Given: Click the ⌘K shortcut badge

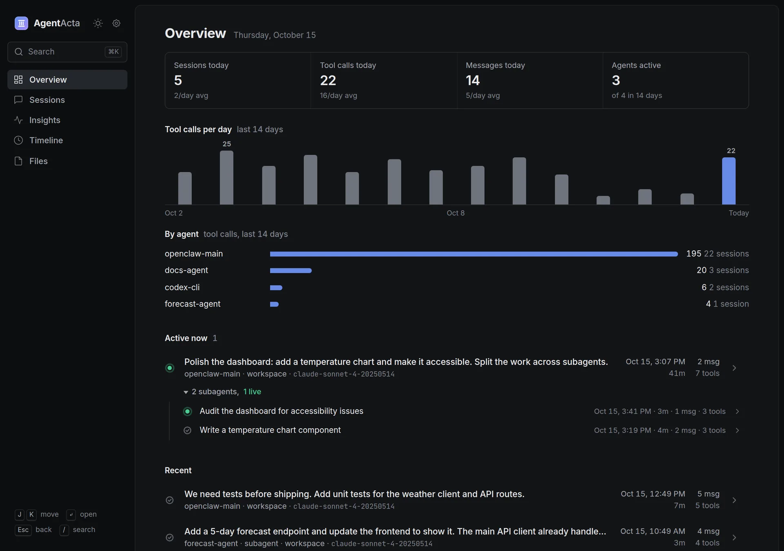Looking at the screenshot, I should click(x=113, y=52).
